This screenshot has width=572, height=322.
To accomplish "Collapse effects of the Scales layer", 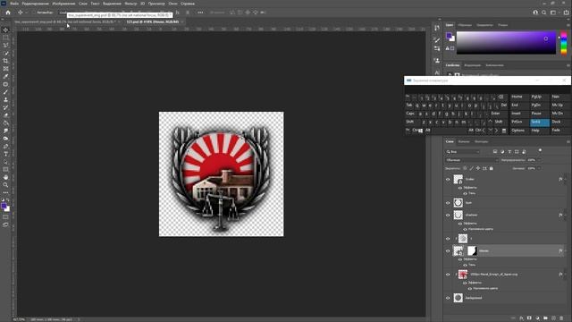I will tap(566, 179).
